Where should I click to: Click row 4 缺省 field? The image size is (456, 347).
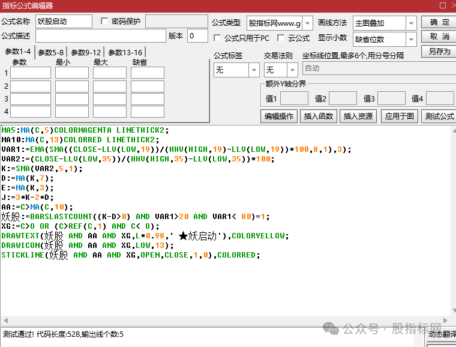tap(148, 112)
